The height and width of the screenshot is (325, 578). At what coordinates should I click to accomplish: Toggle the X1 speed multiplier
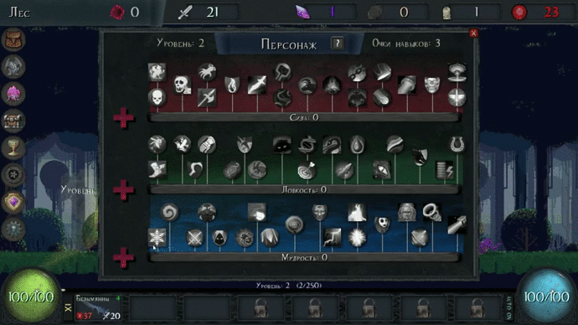[x=68, y=307]
